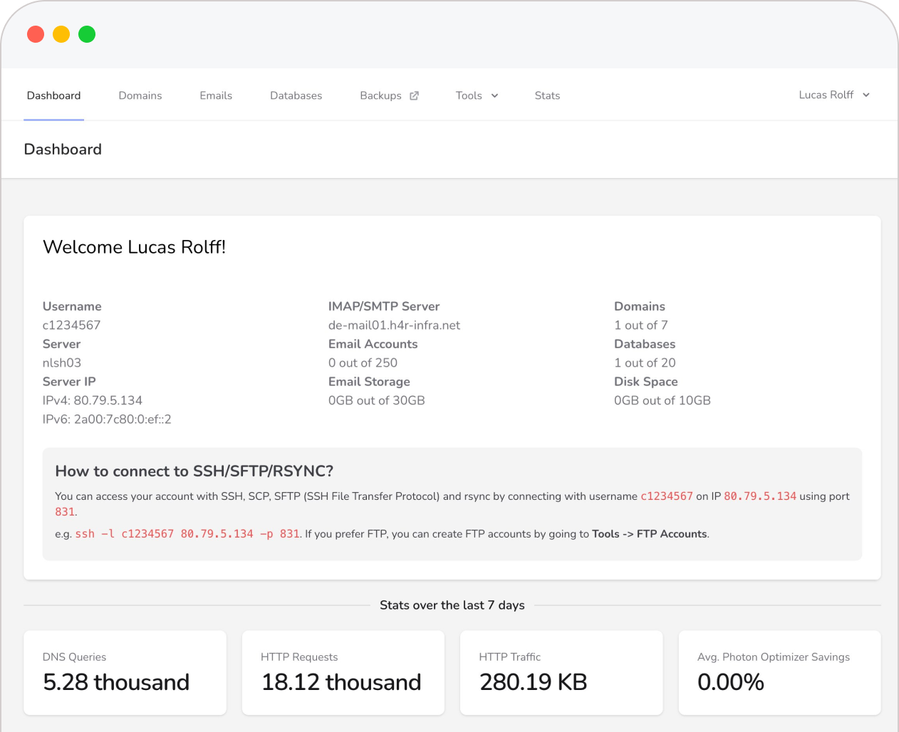Go to the Databases tab
The image size is (899, 732).
296,95
